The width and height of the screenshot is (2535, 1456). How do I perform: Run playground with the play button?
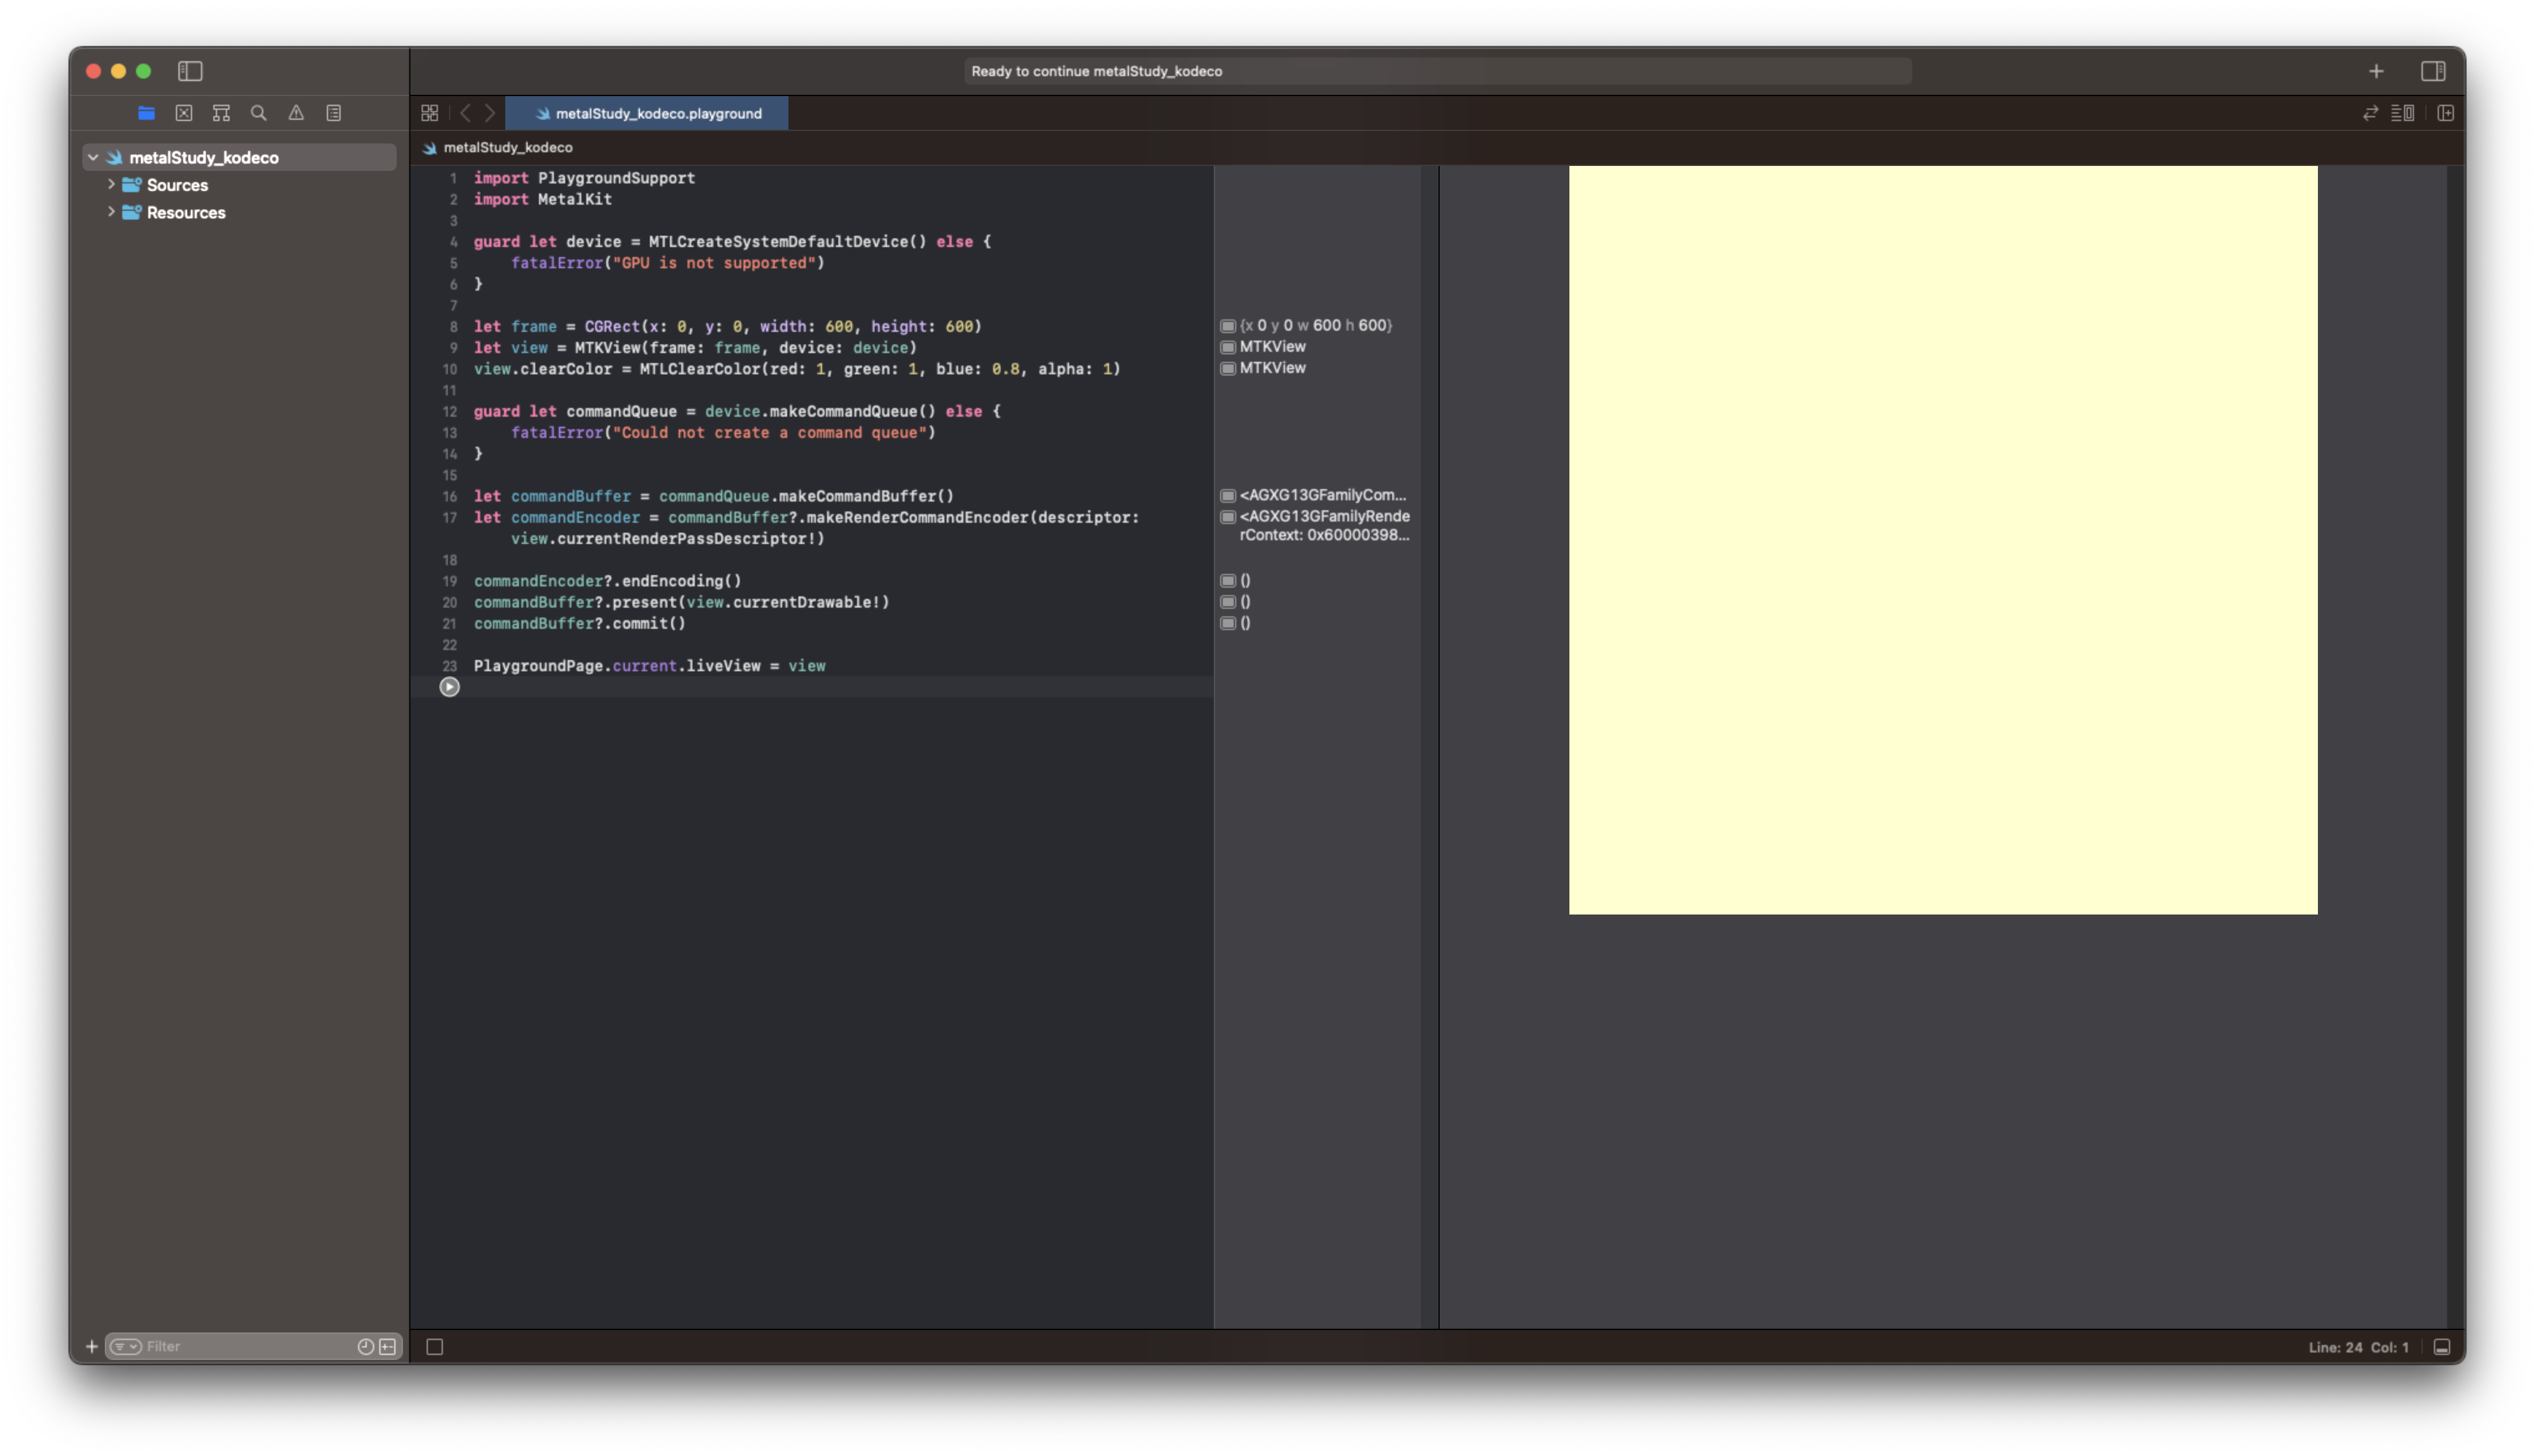point(450,687)
